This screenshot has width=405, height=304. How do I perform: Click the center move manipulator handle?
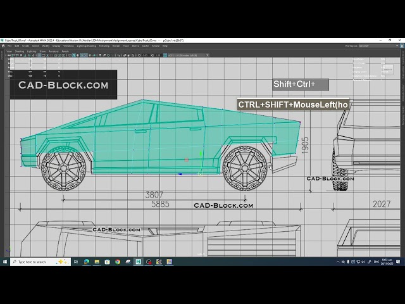click(201, 174)
